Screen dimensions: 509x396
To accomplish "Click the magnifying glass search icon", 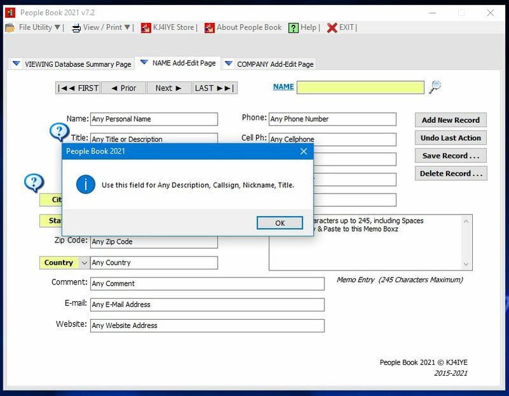I will 435,87.
